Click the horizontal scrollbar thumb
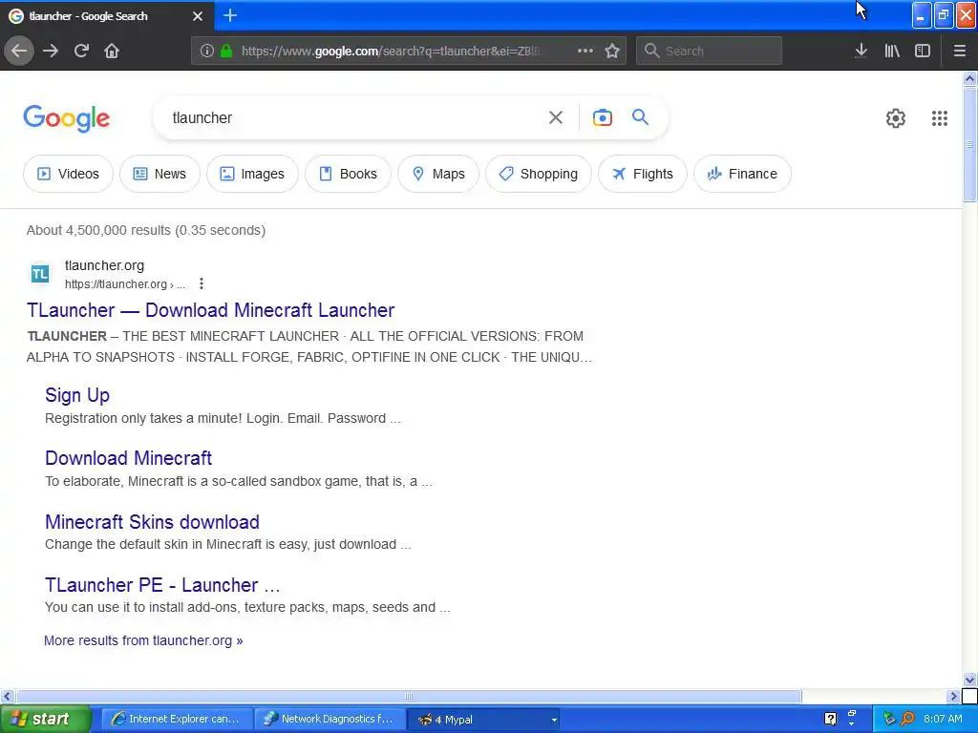 (x=409, y=696)
